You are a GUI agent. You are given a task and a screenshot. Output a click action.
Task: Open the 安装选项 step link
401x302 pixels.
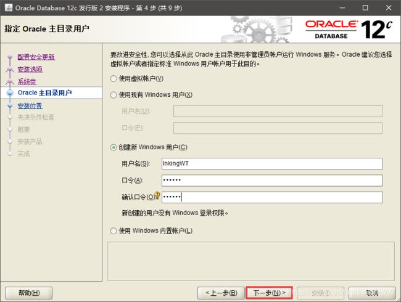pyautogui.click(x=30, y=69)
